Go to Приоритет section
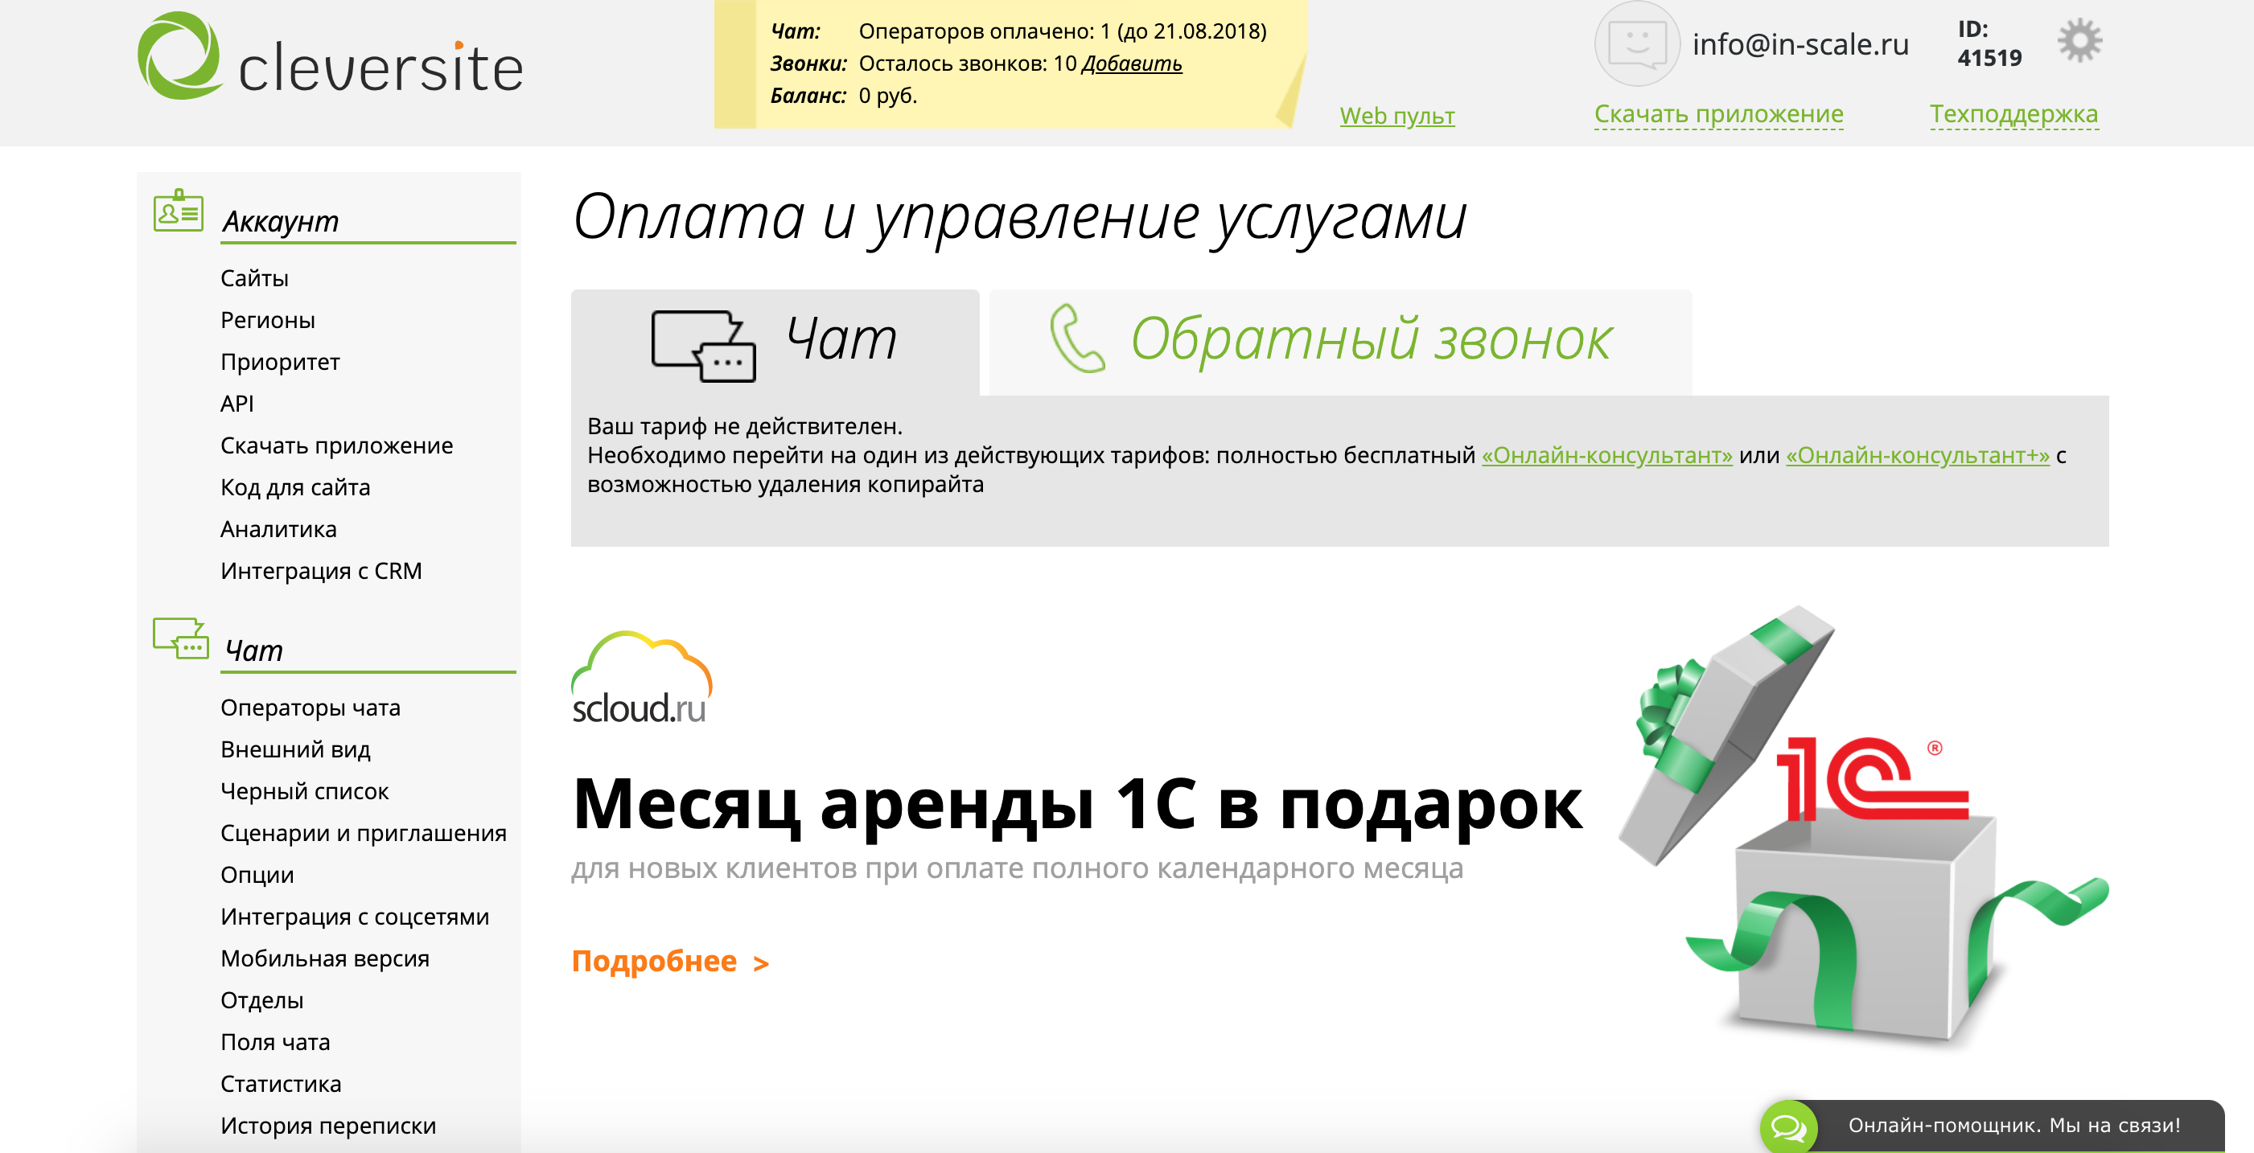The image size is (2254, 1153). click(x=280, y=362)
